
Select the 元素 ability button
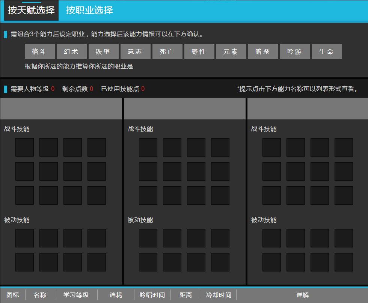point(231,52)
